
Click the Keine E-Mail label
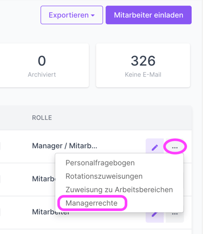[x=143, y=75]
